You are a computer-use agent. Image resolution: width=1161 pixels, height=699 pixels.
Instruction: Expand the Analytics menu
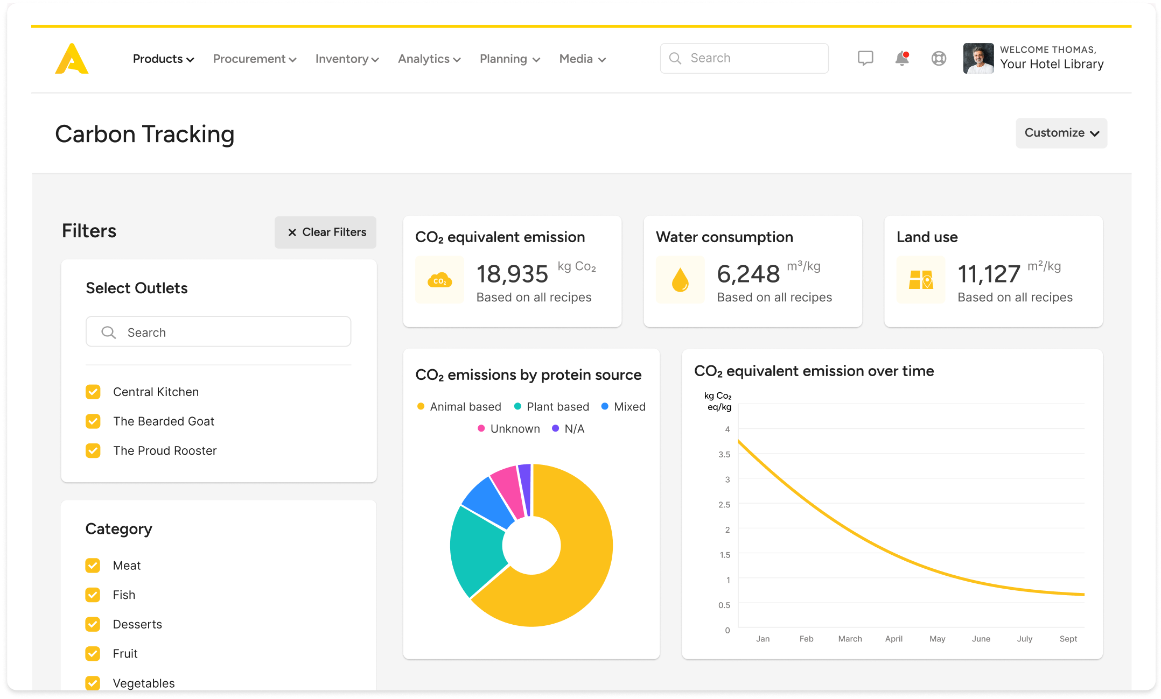point(429,59)
